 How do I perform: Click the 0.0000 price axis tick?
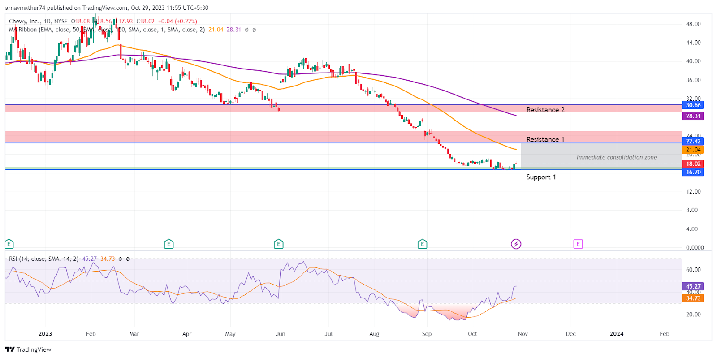(x=695, y=248)
